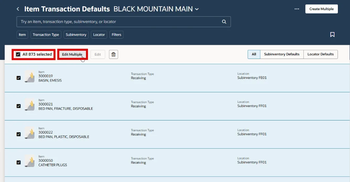
Task: Click the trash delete icon
Action: [x=113, y=54]
